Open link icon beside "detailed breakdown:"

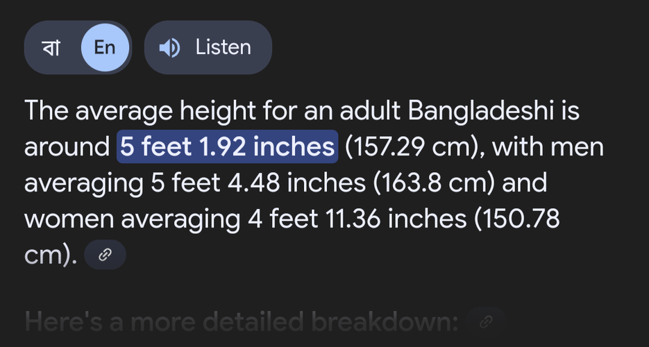[x=487, y=322]
